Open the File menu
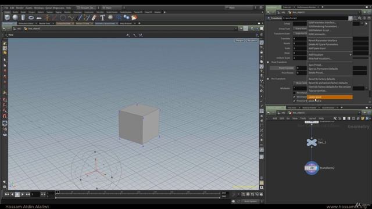Screen dimensions: 372x209 click(x=6, y=8)
